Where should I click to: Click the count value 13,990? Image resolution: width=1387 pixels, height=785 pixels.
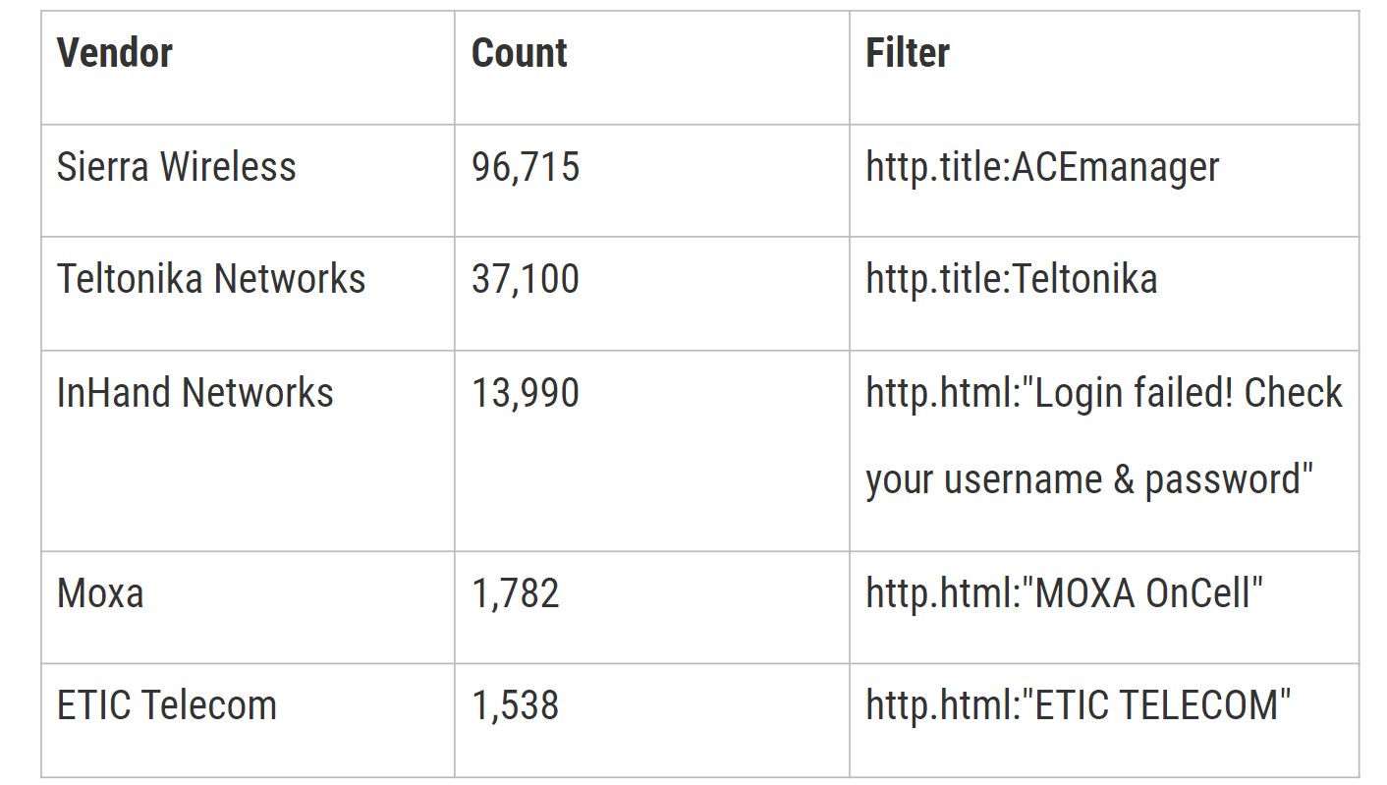[x=526, y=393]
